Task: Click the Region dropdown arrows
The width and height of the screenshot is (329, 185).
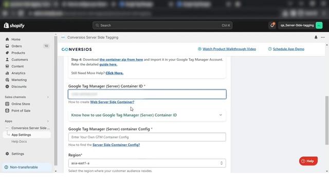Action: click(x=222, y=163)
